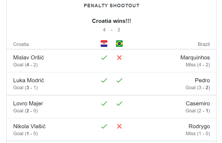Click the Croatia team column label
Screen dimensions: 222x143
pos(21,44)
